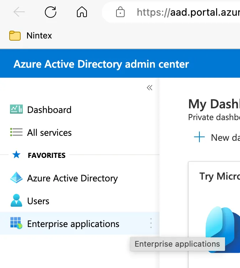Go to browser home page icon

(x=82, y=12)
